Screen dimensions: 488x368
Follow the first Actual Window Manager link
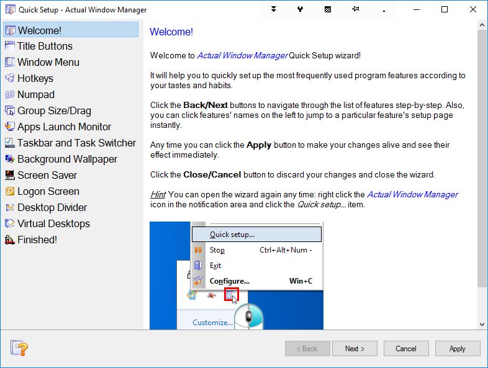pos(242,55)
